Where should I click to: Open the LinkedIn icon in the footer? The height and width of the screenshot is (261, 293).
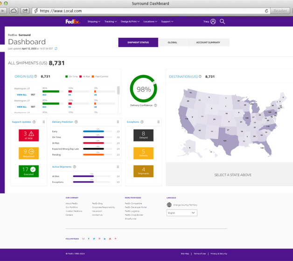click(105, 239)
